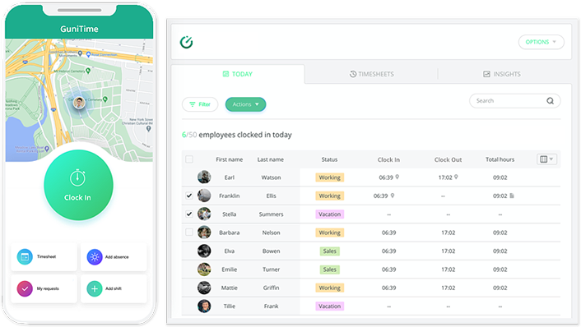Tap the Add shift plus icon
581x327 pixels.
pos(95,288)
